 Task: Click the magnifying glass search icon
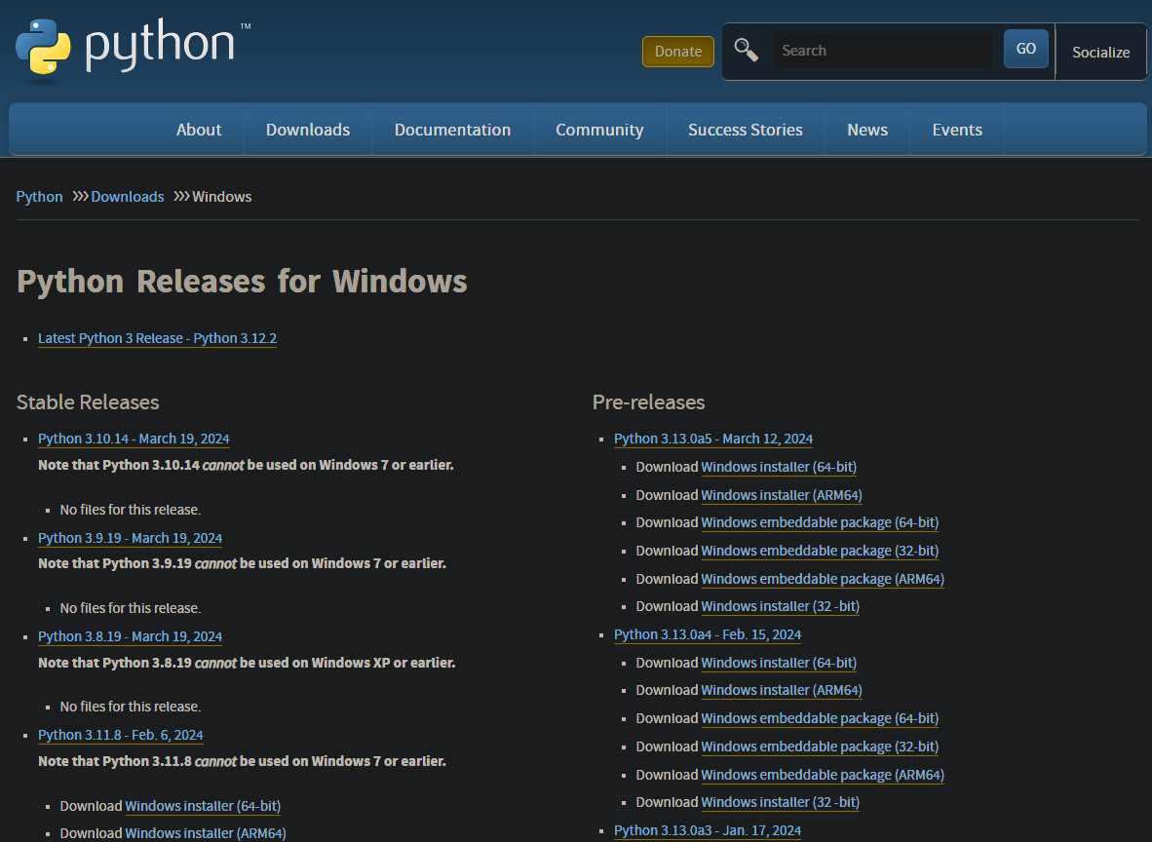pyautogui.click(x=747, y=50)
